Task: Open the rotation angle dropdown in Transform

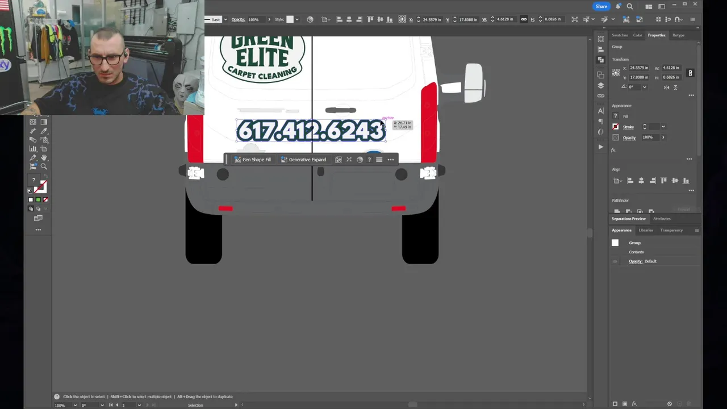Action: pyautogui.click(x=645, y=87)
